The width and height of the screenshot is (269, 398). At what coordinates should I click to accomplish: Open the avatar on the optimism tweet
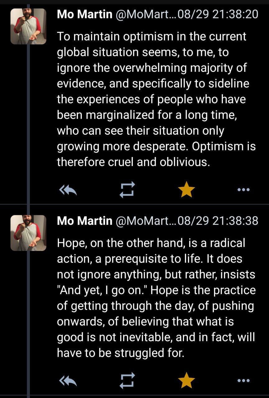click(x=28, y=26)
